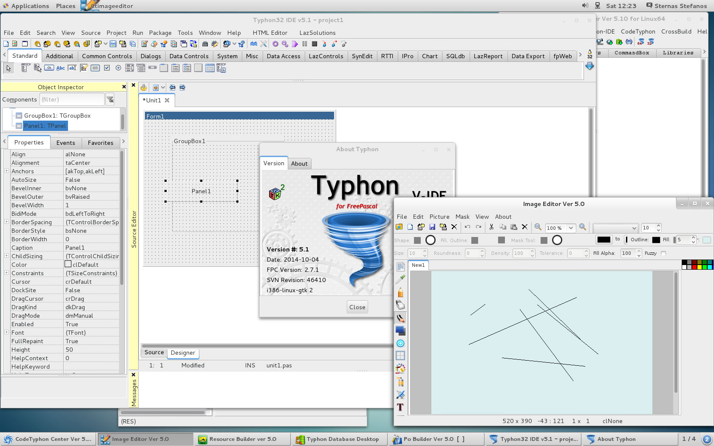Screen dimensions: 714x446
Task: Select the blue Rectangle shape tool
Action: point(400,330)
